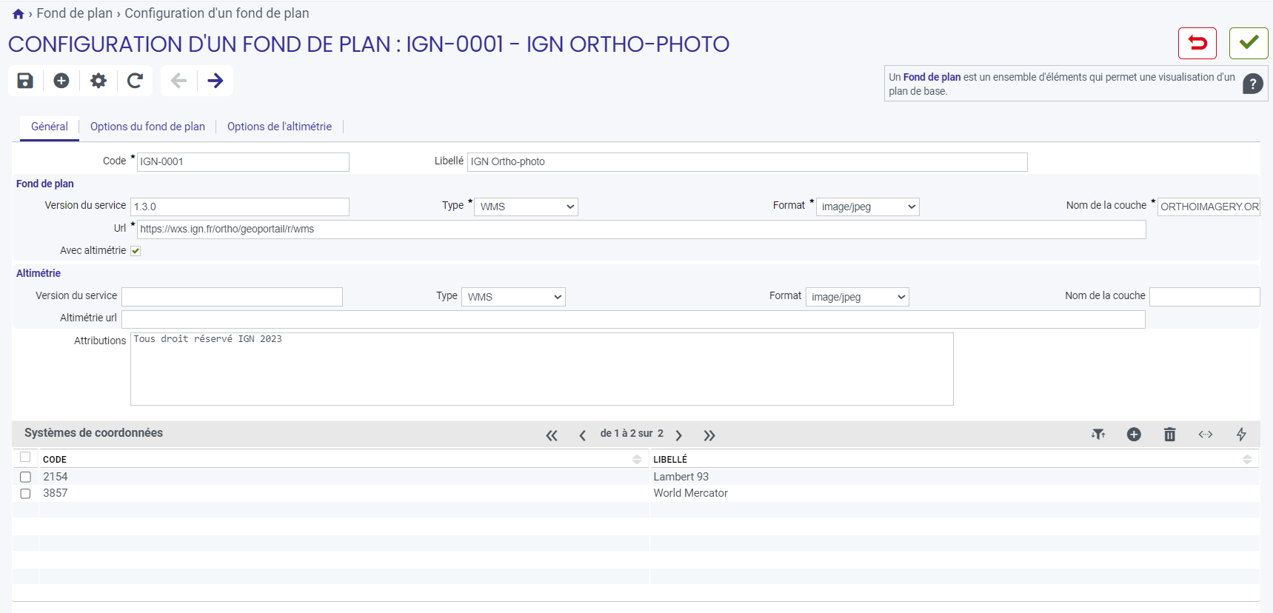Add a coordinate system with plus icon
This screenshot has height=613, width=1273.
click(x=1134, y=435)
